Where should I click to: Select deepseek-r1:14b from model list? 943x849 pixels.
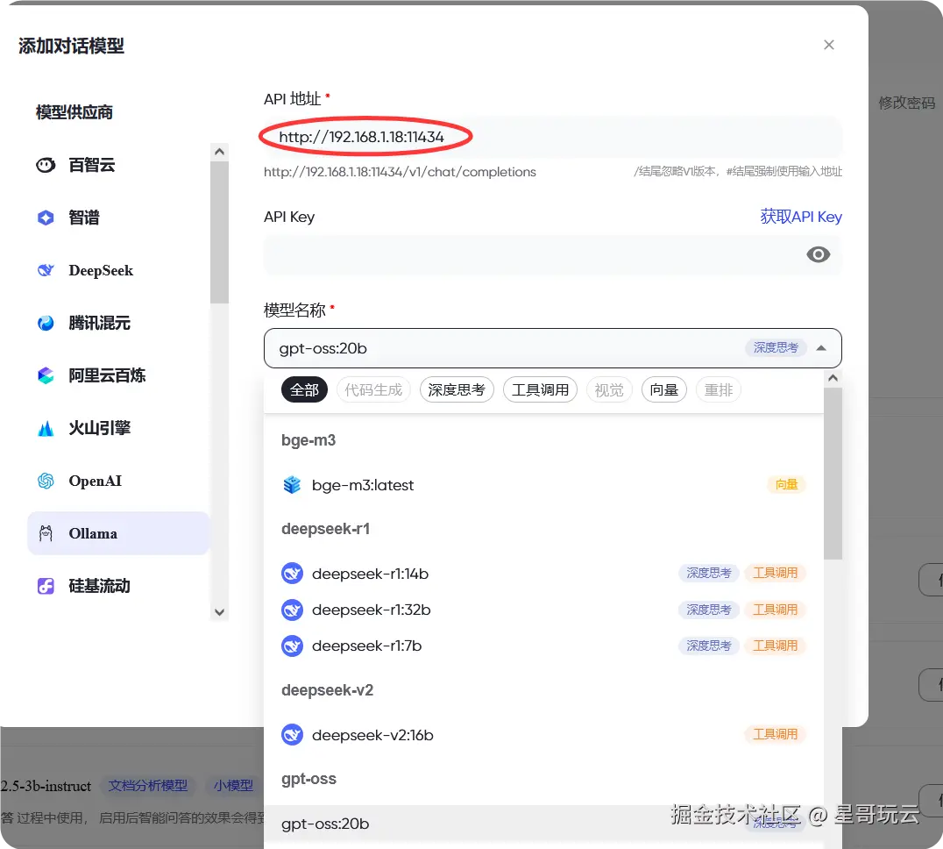coord(543,574)
